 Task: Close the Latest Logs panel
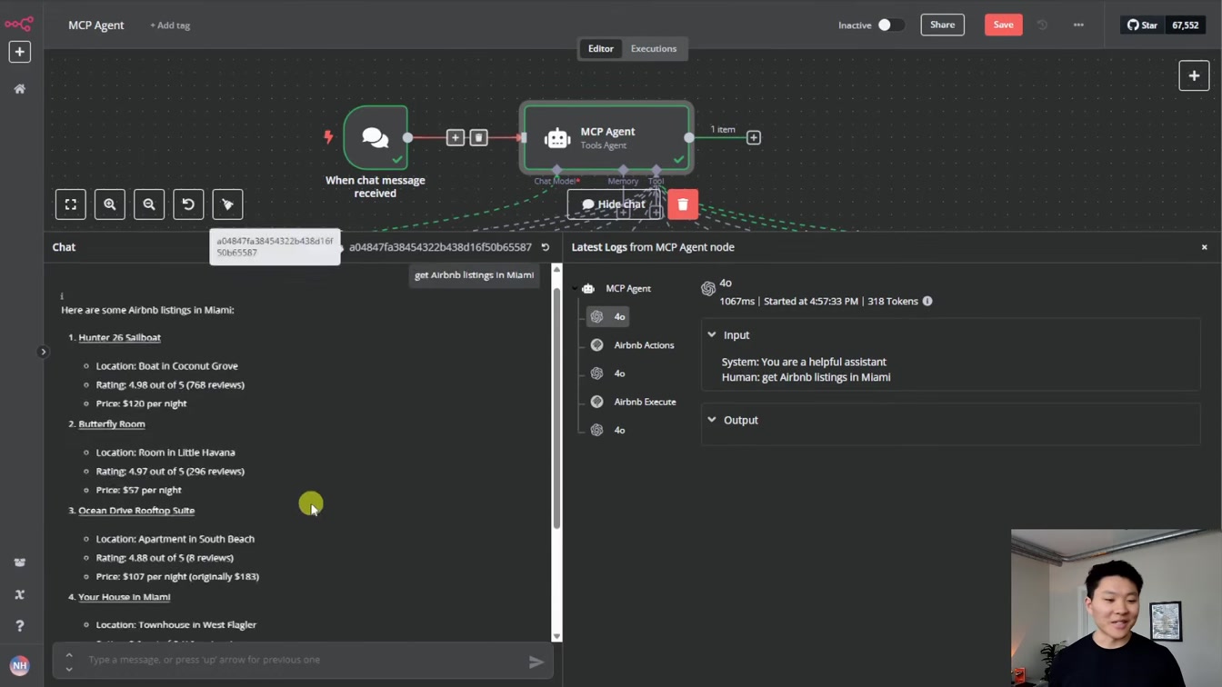pos(1204,247)
